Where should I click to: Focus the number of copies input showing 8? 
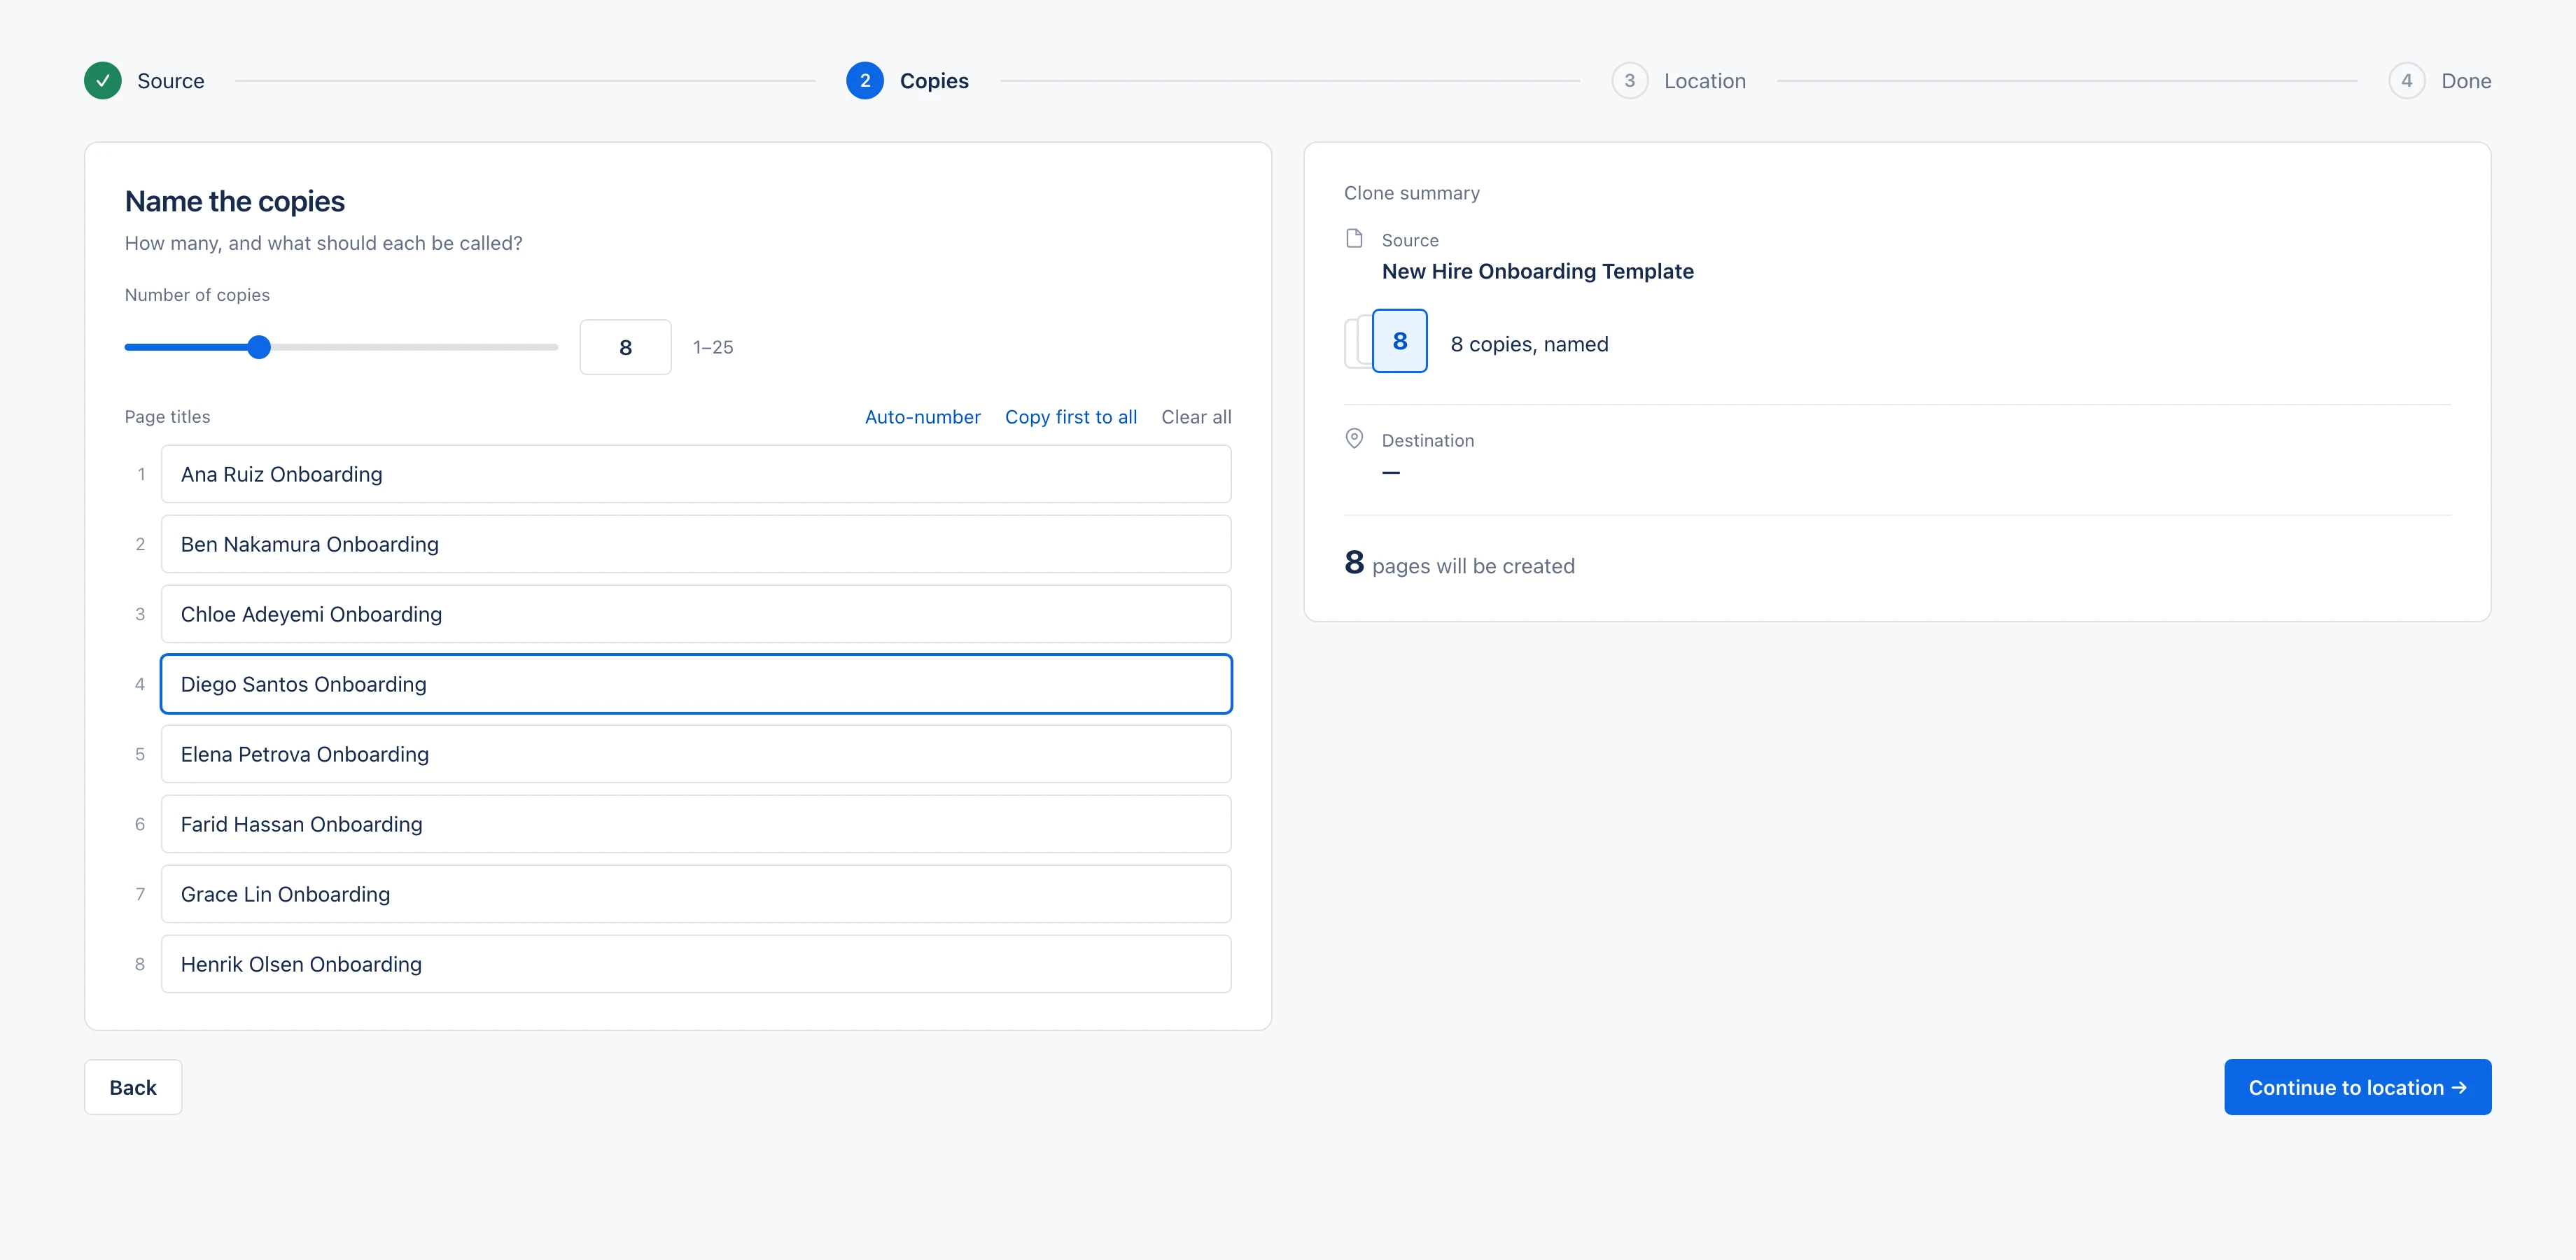[625, 347]
